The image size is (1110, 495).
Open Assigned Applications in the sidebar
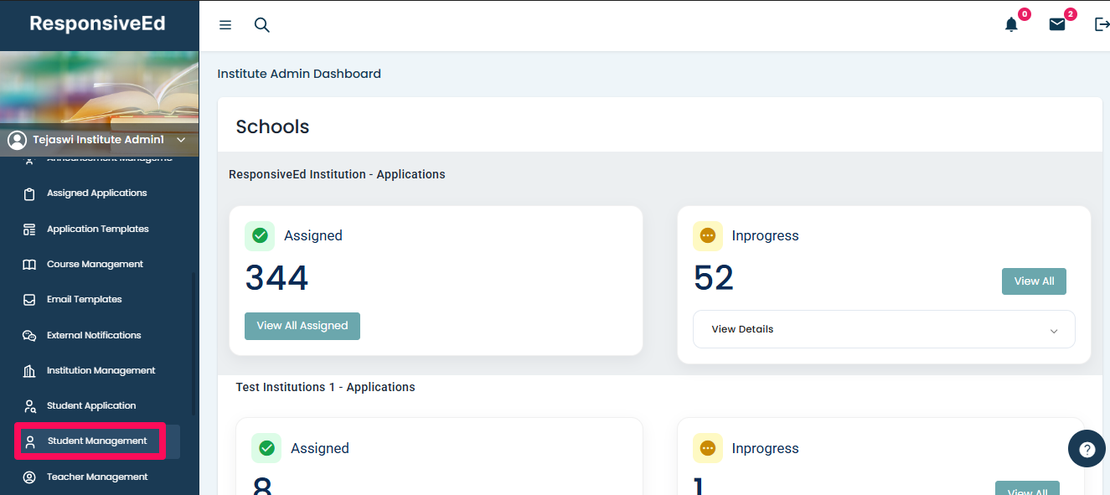(96, 193)
